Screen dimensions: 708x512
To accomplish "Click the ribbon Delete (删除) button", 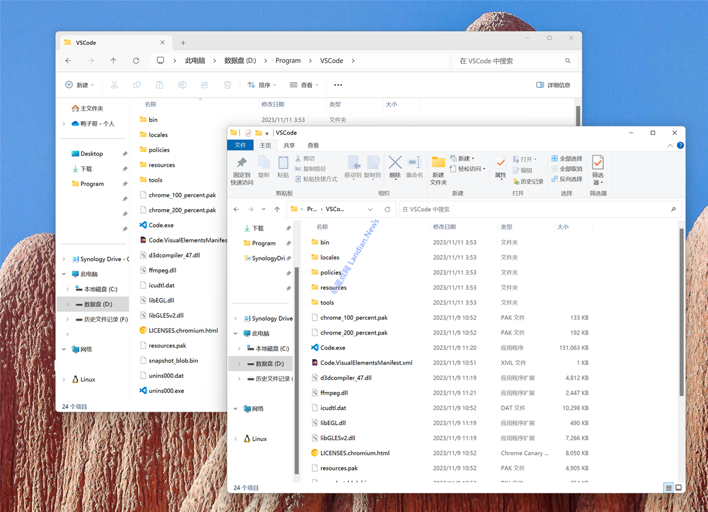I will pos(395,167).
